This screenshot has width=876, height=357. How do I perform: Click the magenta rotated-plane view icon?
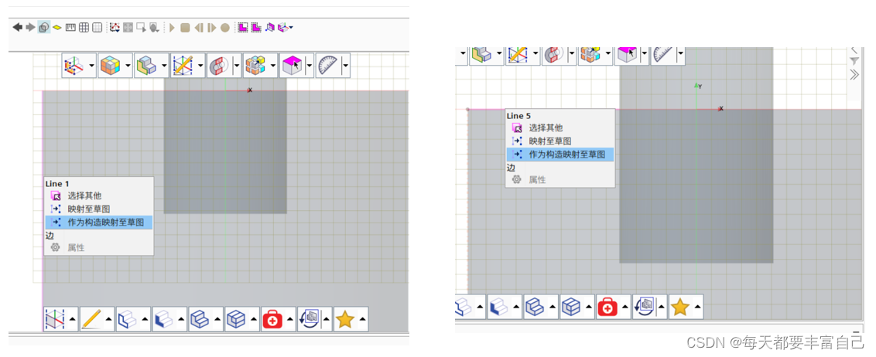tap(270, 27)
